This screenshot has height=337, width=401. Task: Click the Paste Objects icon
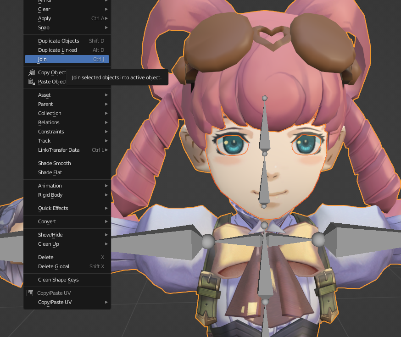point(32,82)
